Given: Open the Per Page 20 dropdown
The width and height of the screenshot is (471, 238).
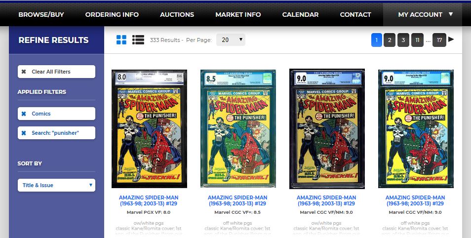Looking at the screenshot, I should [231, 40].
